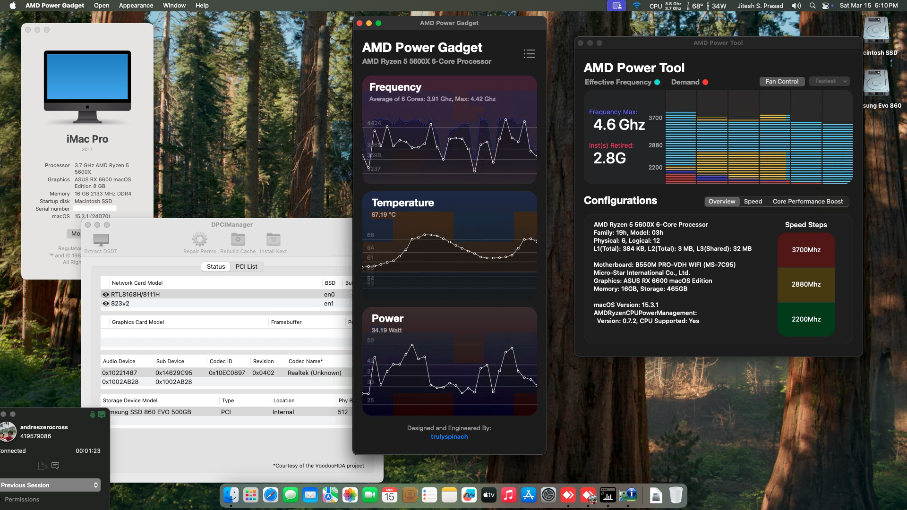Open the screen mirroring icon in menu bar

point(618,6)
